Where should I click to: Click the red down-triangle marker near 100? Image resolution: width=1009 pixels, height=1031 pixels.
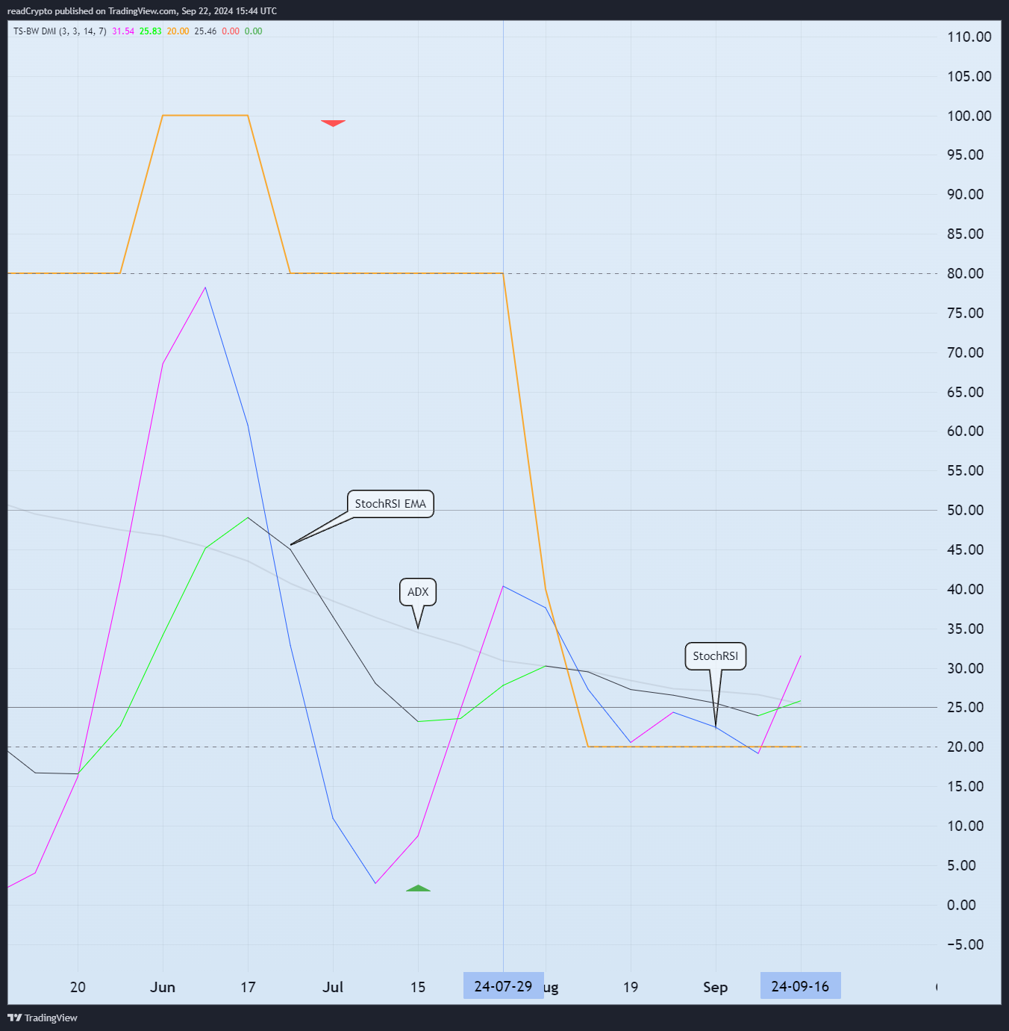(x=333, y=123)
